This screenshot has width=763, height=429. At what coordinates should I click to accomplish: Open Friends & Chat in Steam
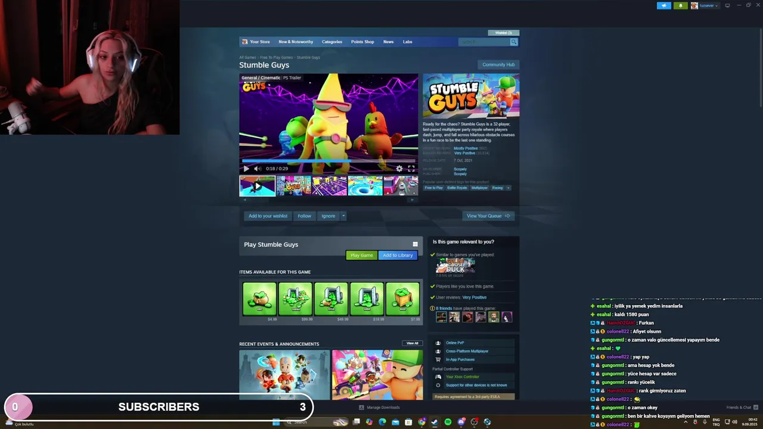click(x=742, y=408)
